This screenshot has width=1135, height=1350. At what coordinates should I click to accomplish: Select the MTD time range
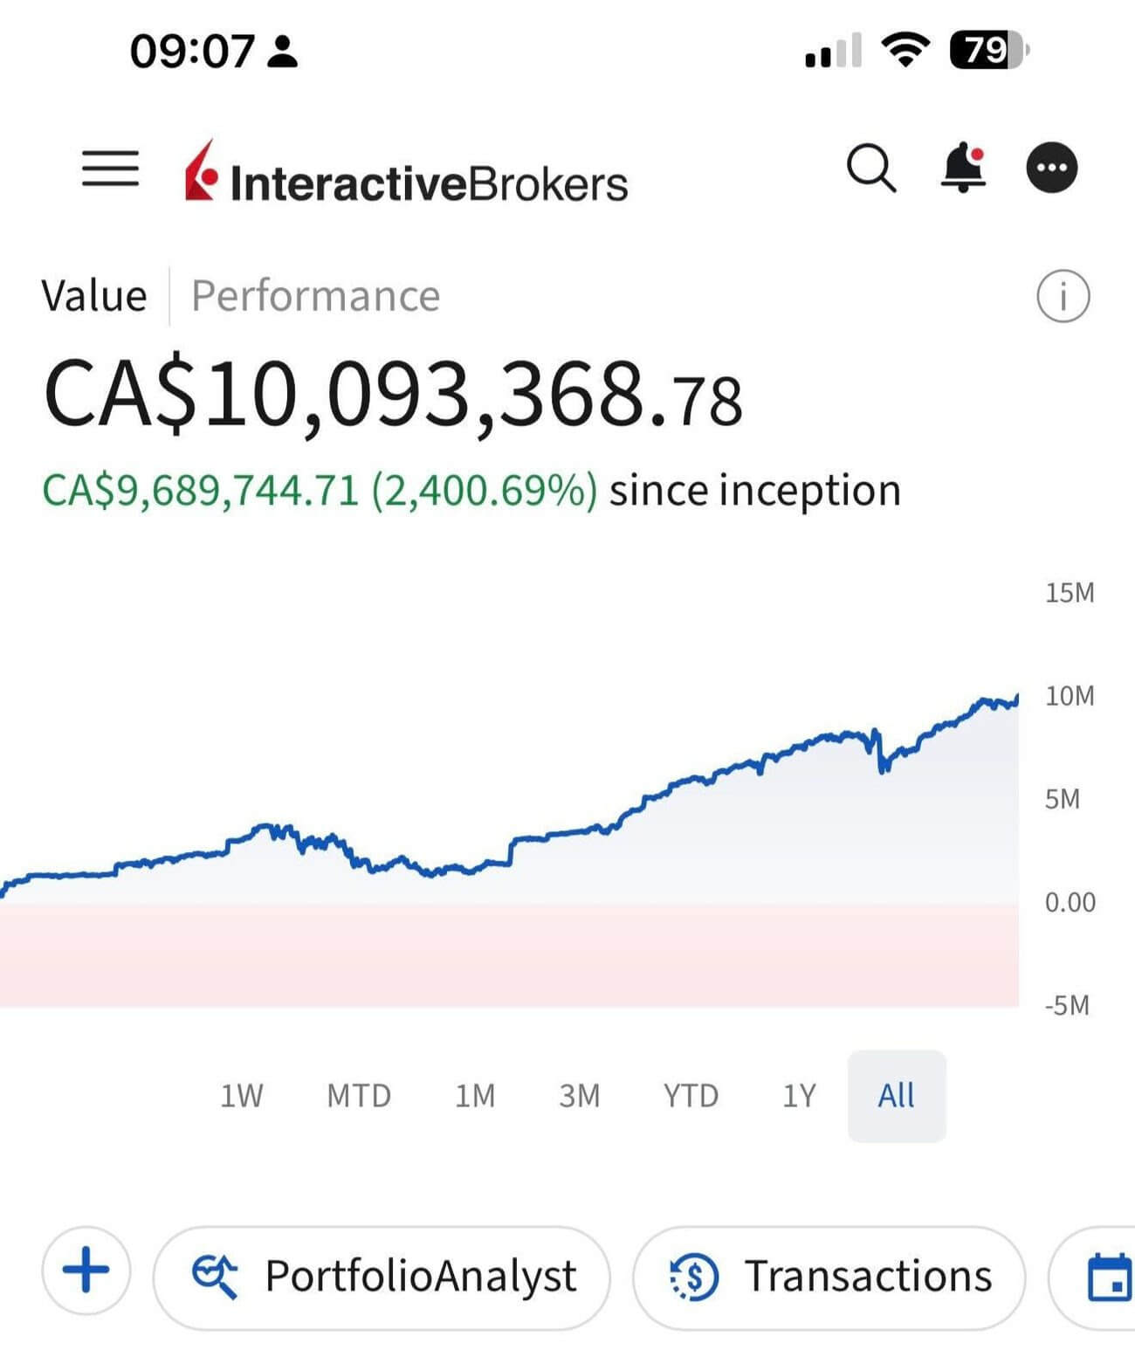(359, 1095)
